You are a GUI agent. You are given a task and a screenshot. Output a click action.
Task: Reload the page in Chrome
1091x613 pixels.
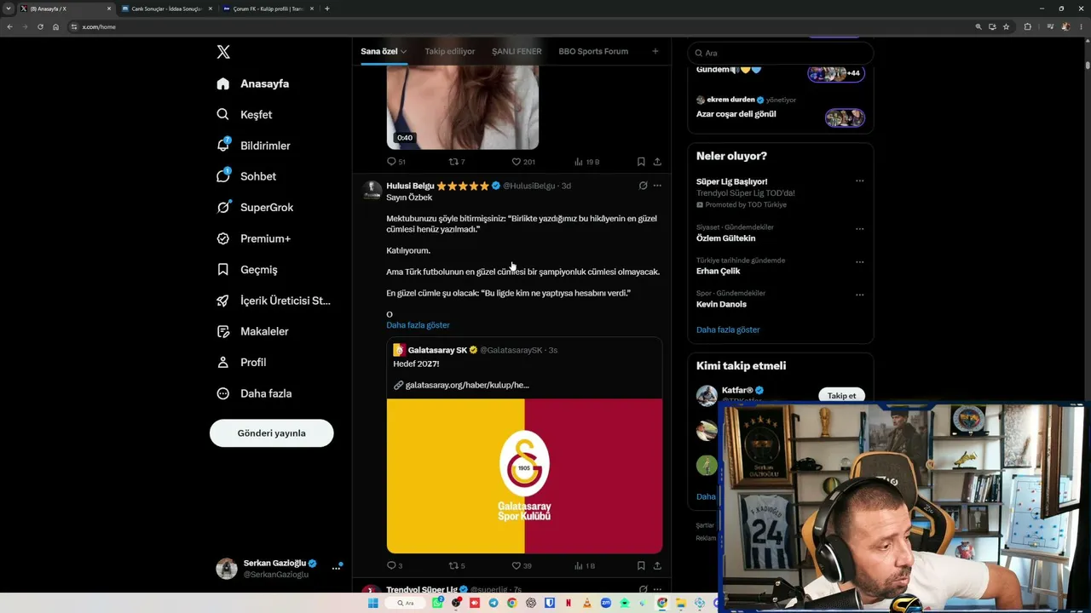40,26
